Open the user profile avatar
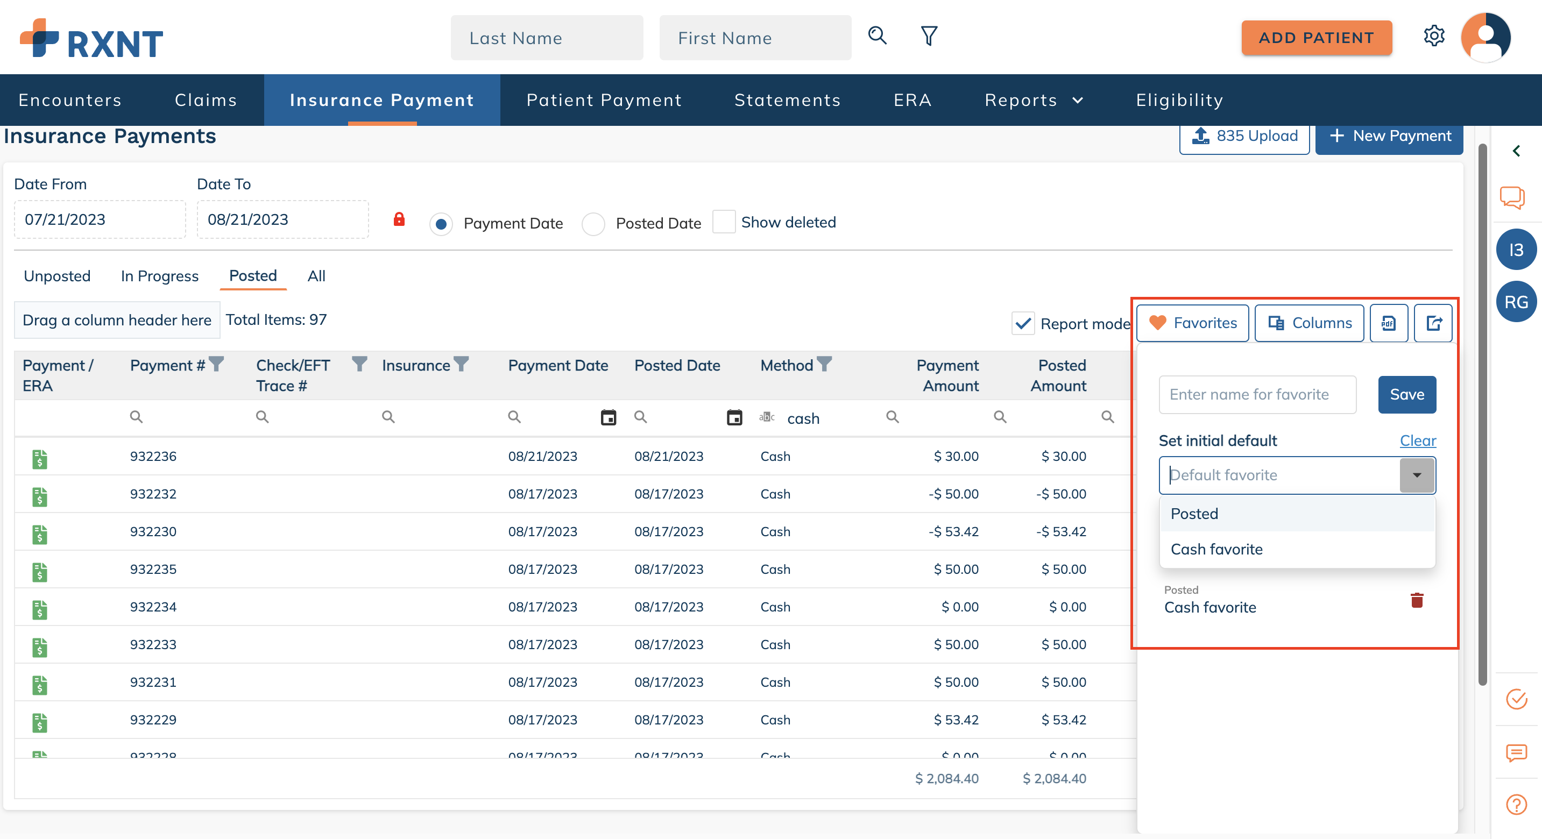Screen dimensions: 1542x839 (1485, 37)
